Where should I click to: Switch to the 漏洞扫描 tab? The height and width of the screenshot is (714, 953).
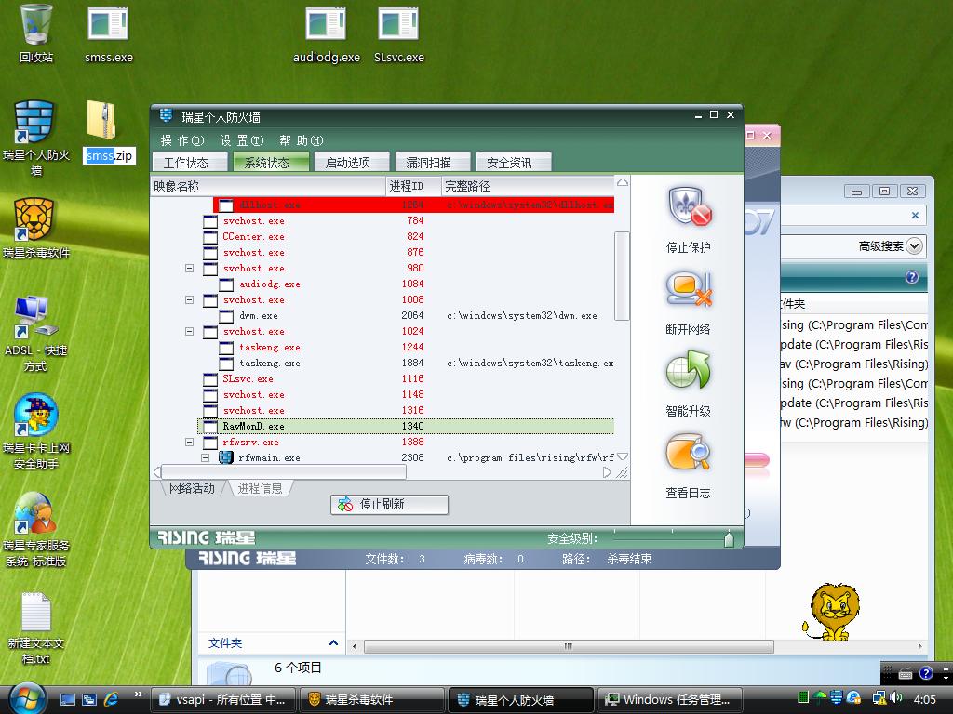(432, 162)
